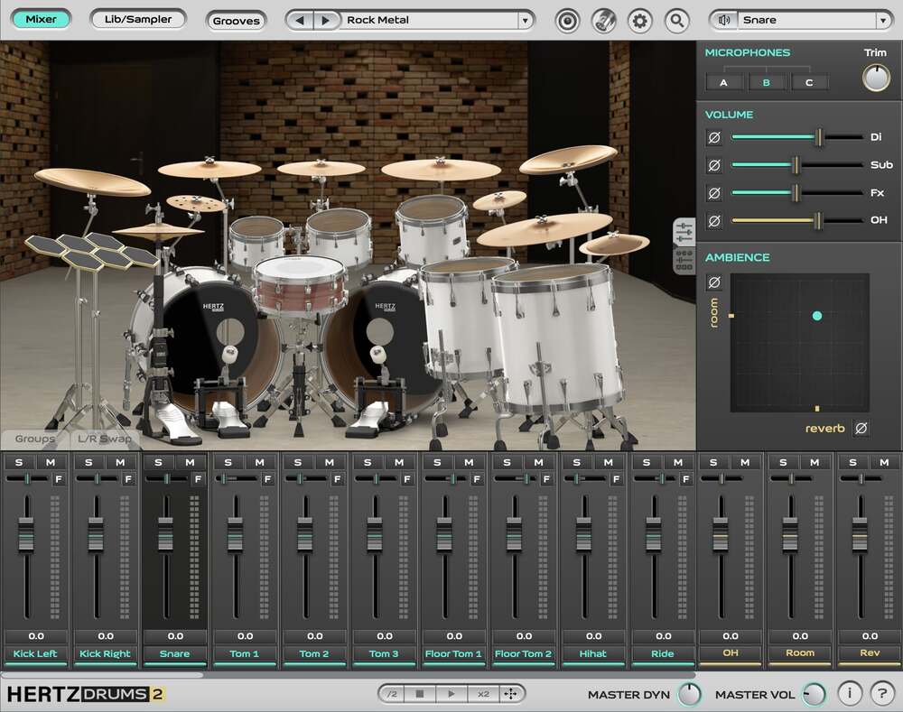903x712 pixels.
Task: Switch to the Grooves tab
Action: pyautogui.click(x=236, y=20)
